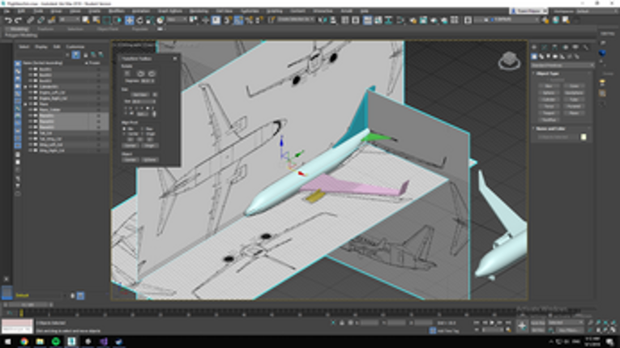The image size is (620, 348).
Task: Toggle the Auto Key button
Action: click(x=537, y=323)
